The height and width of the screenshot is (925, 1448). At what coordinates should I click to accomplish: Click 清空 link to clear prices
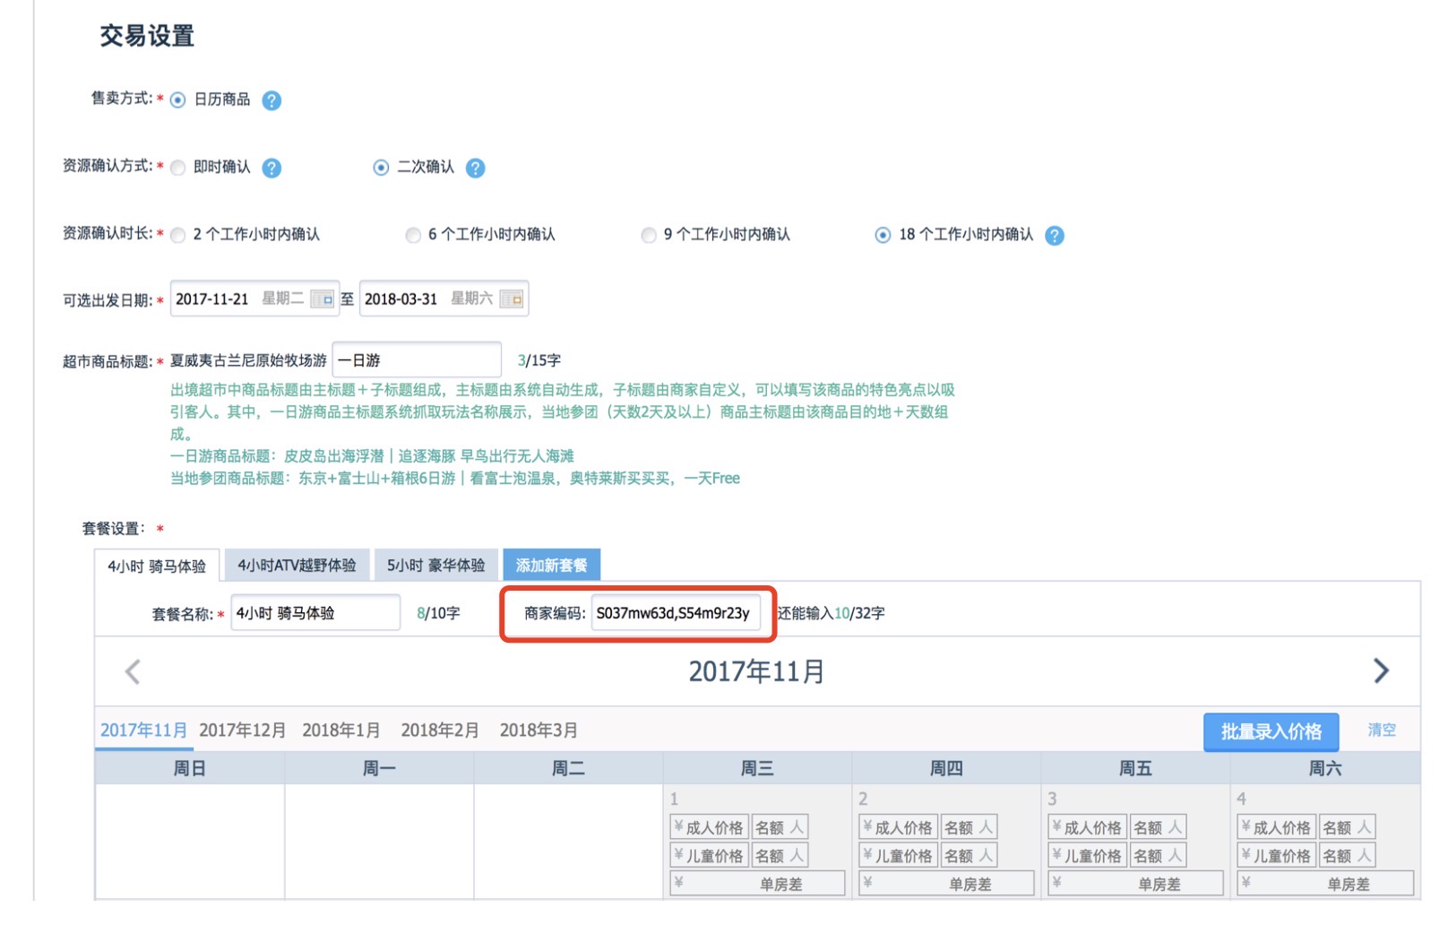coord(1381,730)
